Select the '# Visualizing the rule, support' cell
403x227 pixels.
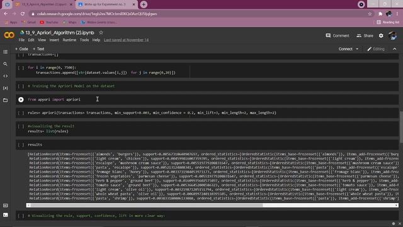coord(207,216)
